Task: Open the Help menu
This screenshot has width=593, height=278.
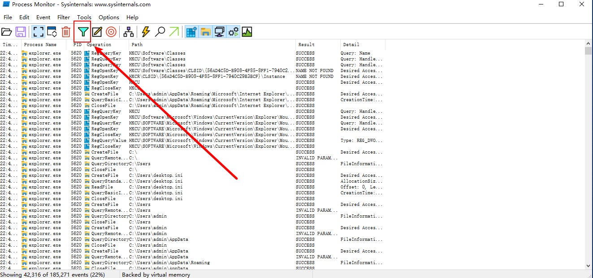Action: pos(132,17)
